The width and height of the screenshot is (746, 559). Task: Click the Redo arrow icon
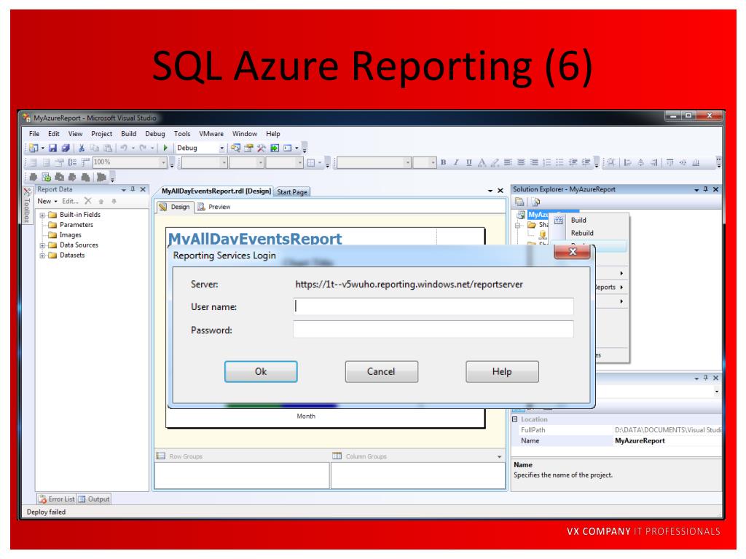(x=144, y=148)
